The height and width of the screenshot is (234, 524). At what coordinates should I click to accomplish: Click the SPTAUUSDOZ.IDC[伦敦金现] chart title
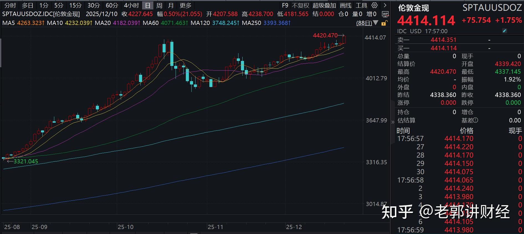41,14
